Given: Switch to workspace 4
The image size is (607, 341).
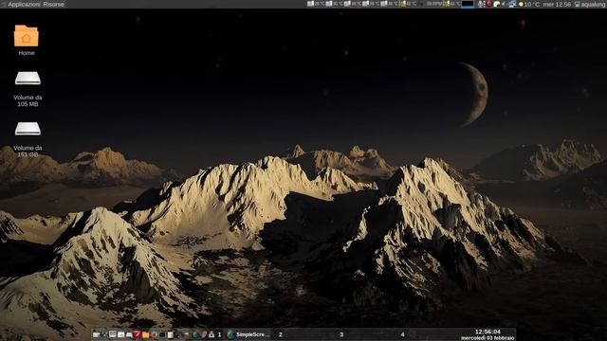Looking at the screenshot, I should click(x=402, y=334).
